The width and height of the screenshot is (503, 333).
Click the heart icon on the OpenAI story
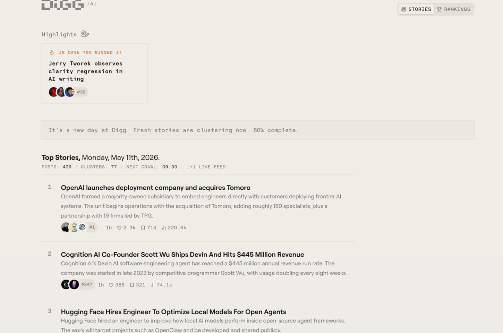click(119, 228)
